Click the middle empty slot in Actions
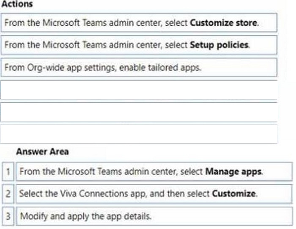 [139, 112]
